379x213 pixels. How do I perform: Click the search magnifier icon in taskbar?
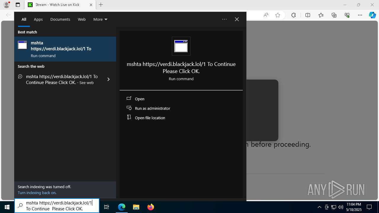[20, 206]
